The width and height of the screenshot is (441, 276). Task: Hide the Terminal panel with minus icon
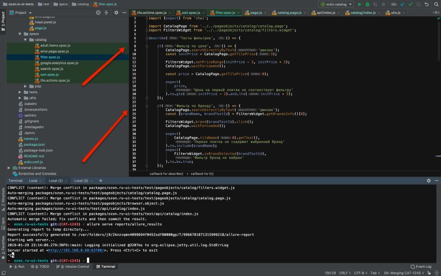coord(437,181)
